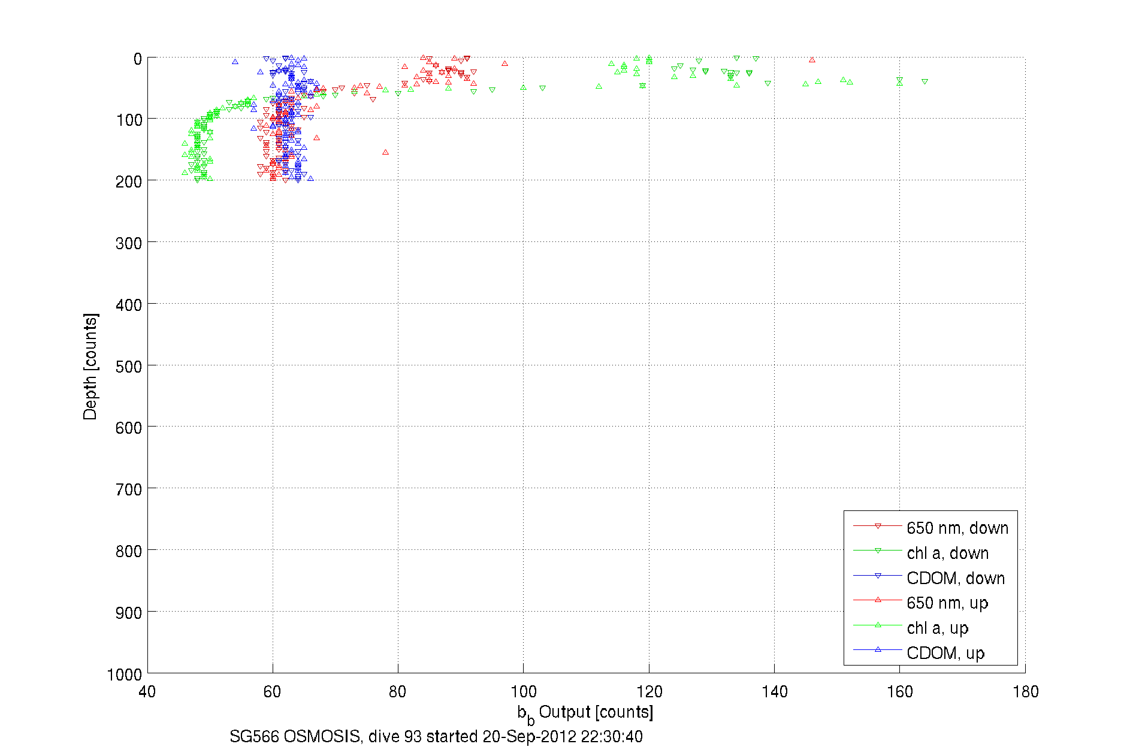Click the x-axis tick label 120
This screenshot has width=1133, height=756.
(x=649, y=692)
